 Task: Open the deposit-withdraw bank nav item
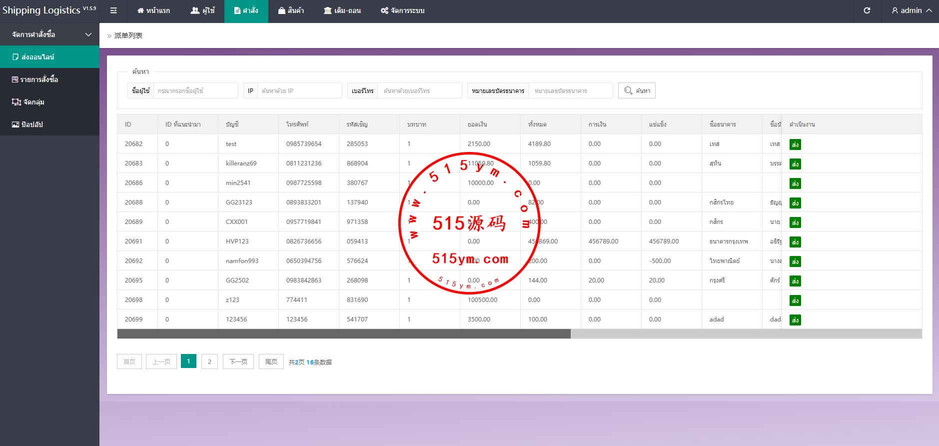pyautogui.click(x=342, y=10)
